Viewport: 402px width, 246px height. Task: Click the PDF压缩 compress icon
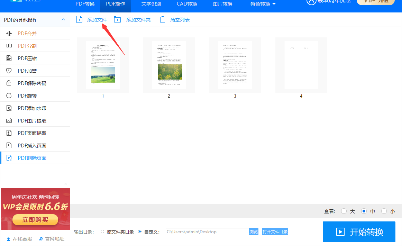tap(9, 58)
